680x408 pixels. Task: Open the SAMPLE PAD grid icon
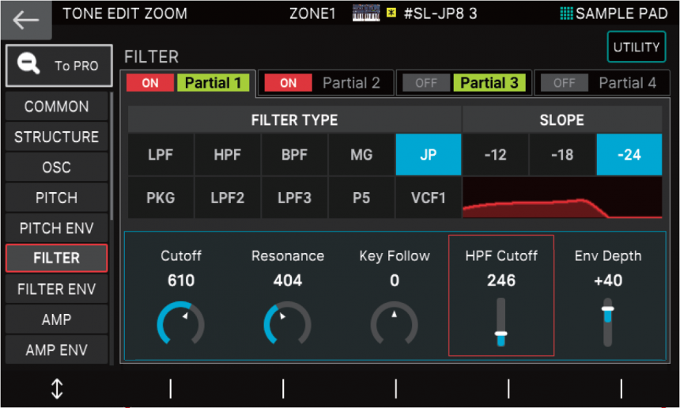tap(566, 13)
